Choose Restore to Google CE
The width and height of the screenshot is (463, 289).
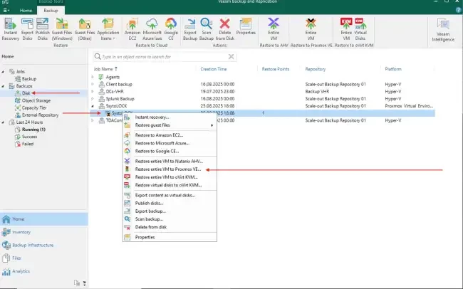(170, 151)
